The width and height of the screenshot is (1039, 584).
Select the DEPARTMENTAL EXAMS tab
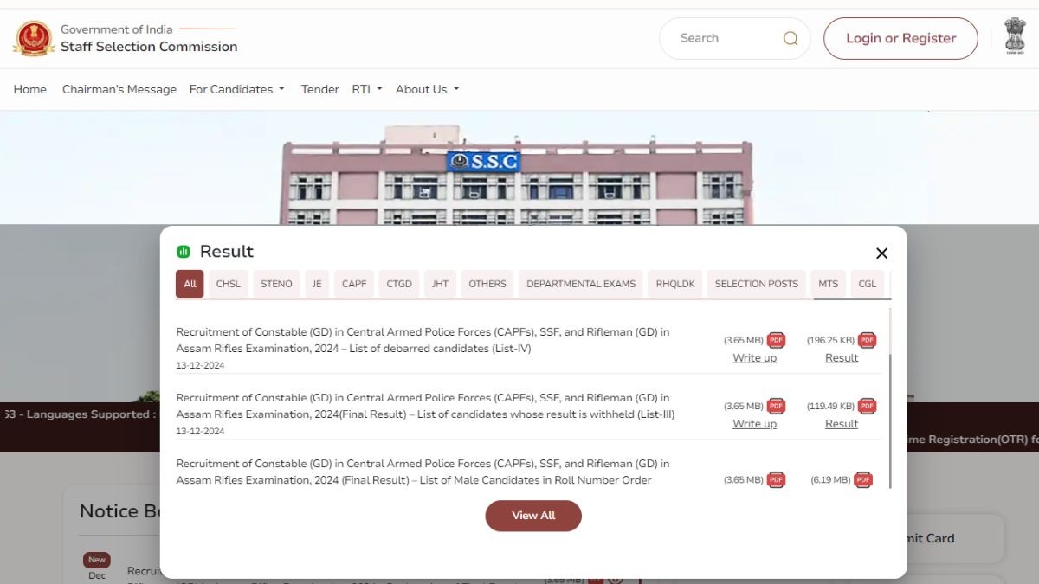pyautogui.click(x=580, y=284)
